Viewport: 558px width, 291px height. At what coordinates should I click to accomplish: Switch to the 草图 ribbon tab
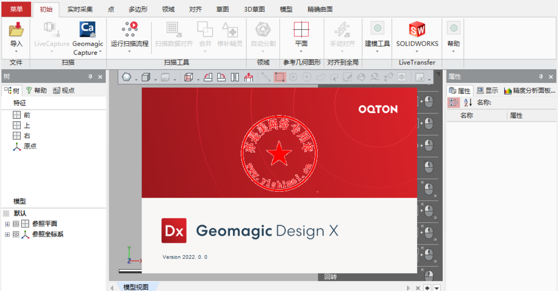pos(223,9)
